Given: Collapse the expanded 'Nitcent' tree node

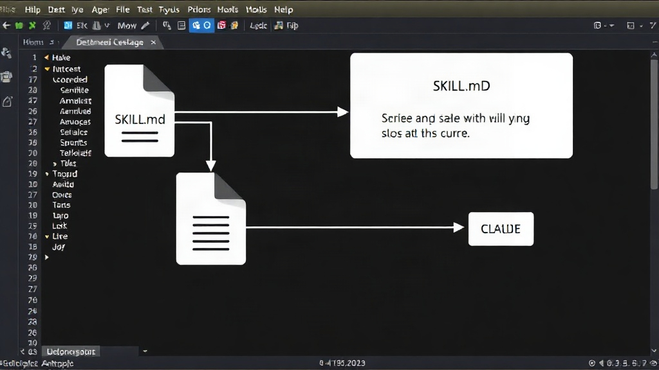Looking at the screenshot, I should [47, 69].
